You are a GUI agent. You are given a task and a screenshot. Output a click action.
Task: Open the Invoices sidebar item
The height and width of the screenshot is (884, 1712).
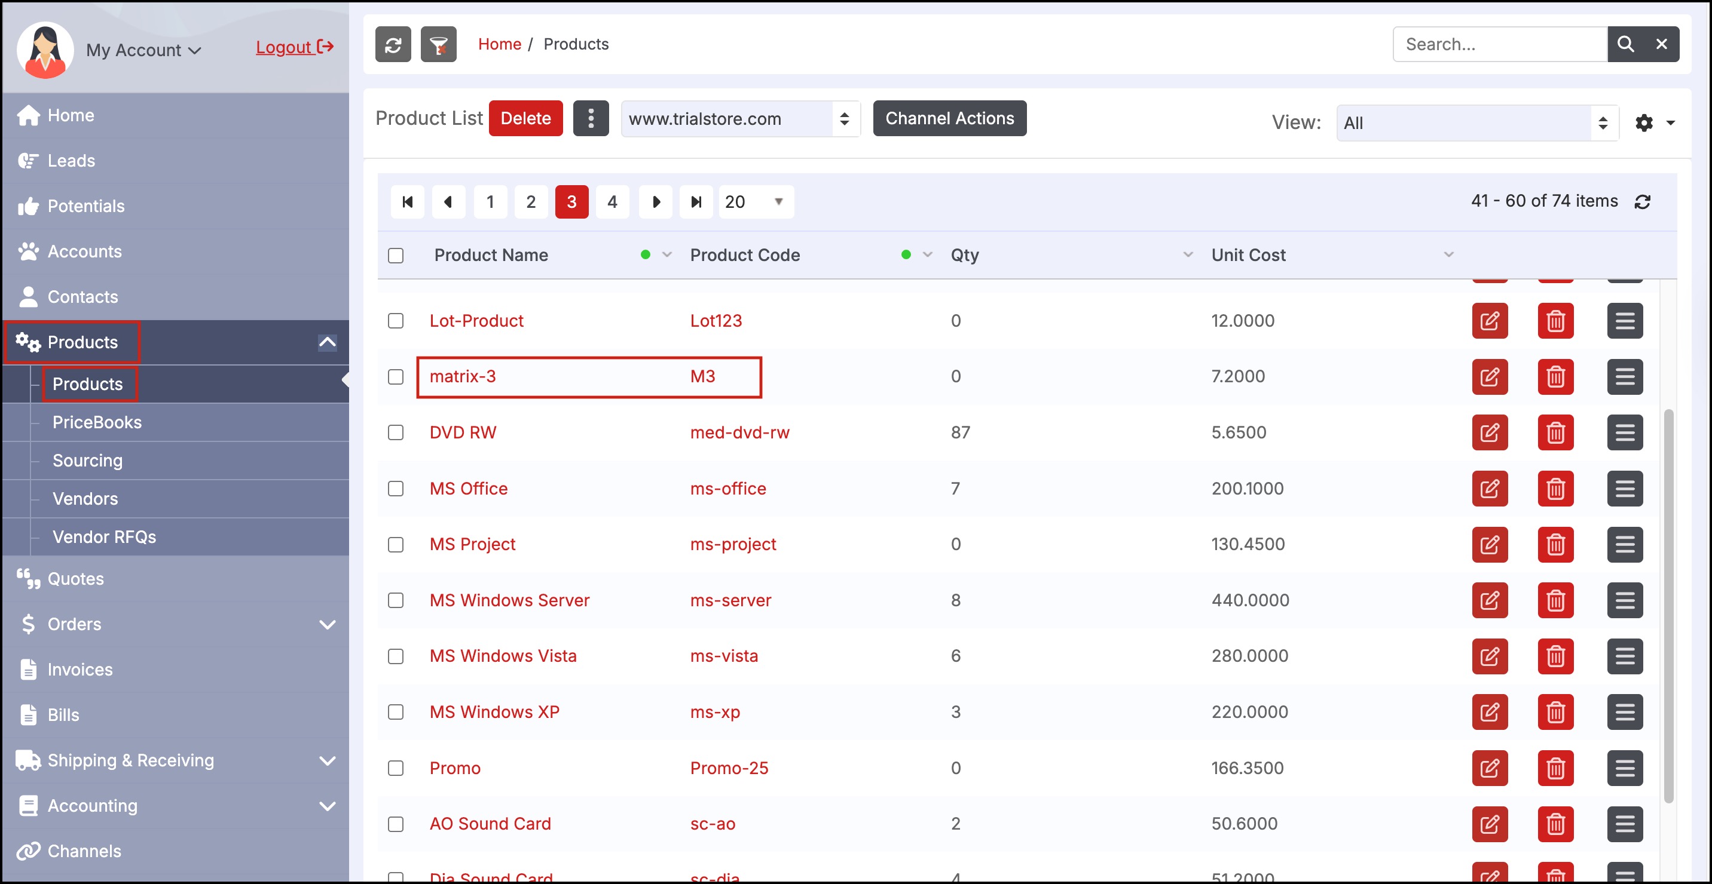[80, 670]
